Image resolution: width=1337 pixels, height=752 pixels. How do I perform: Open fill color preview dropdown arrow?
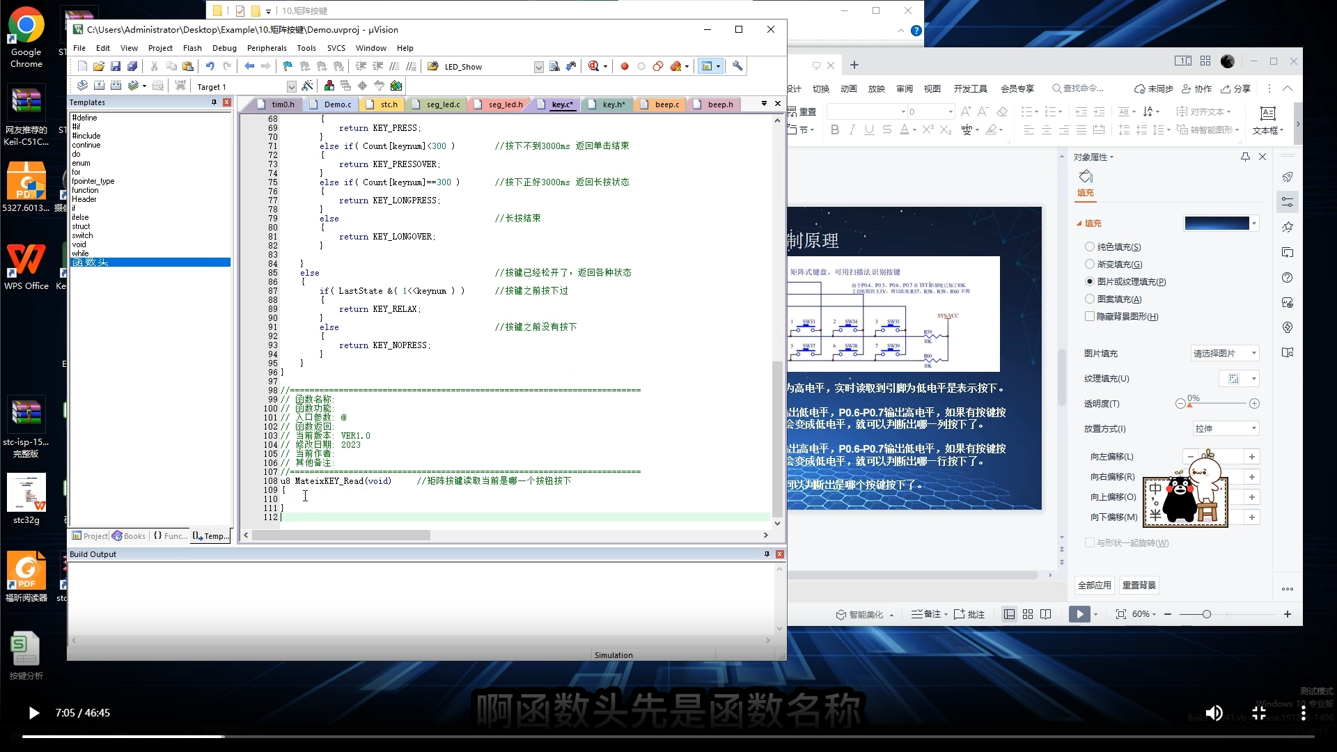[1254, 224]
